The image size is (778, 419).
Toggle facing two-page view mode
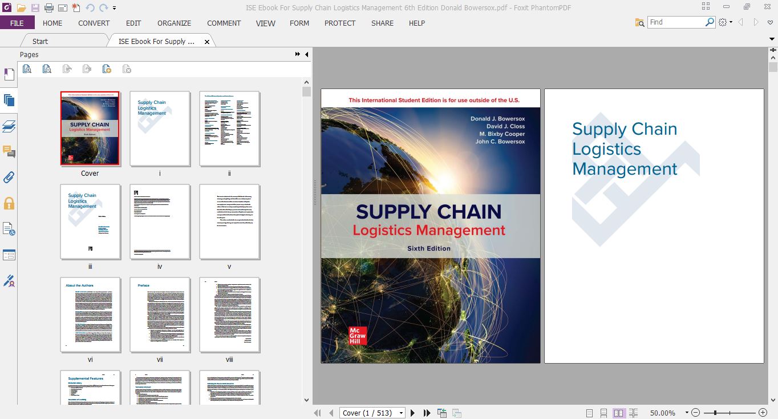tap(618, 413)
